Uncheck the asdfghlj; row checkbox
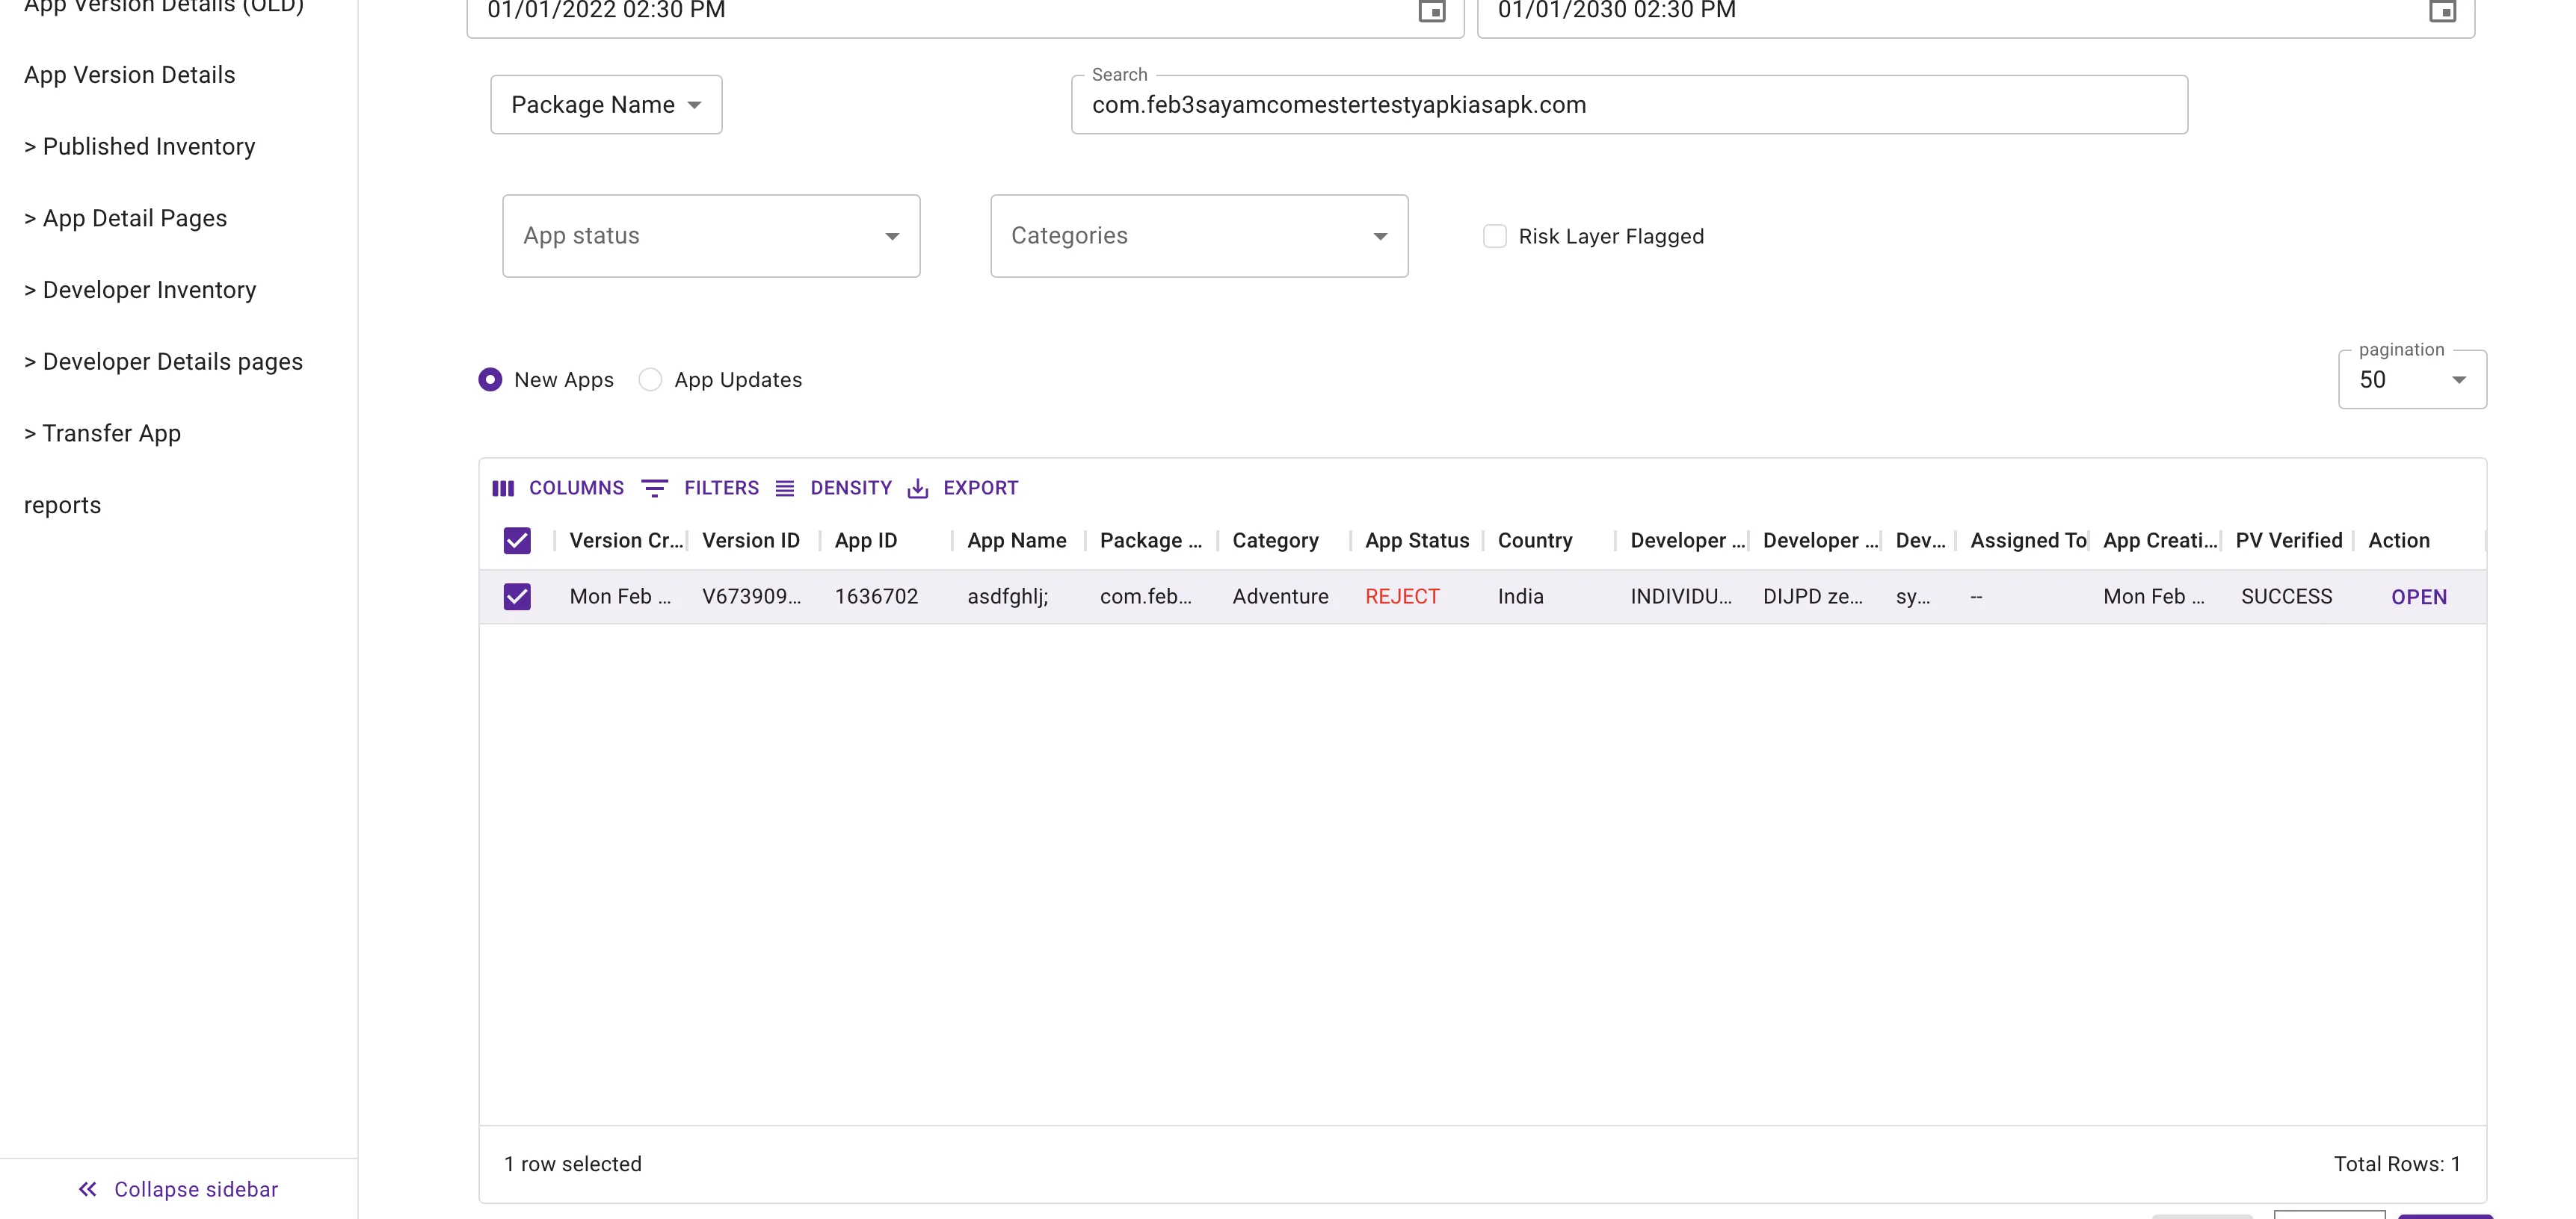2576x1219 pixels. click(x=517, y=597)
